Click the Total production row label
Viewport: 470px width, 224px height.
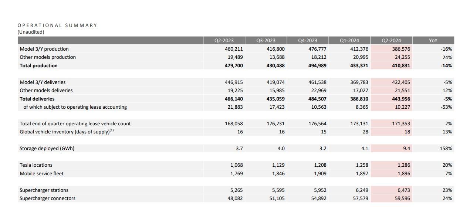(38, 65)
